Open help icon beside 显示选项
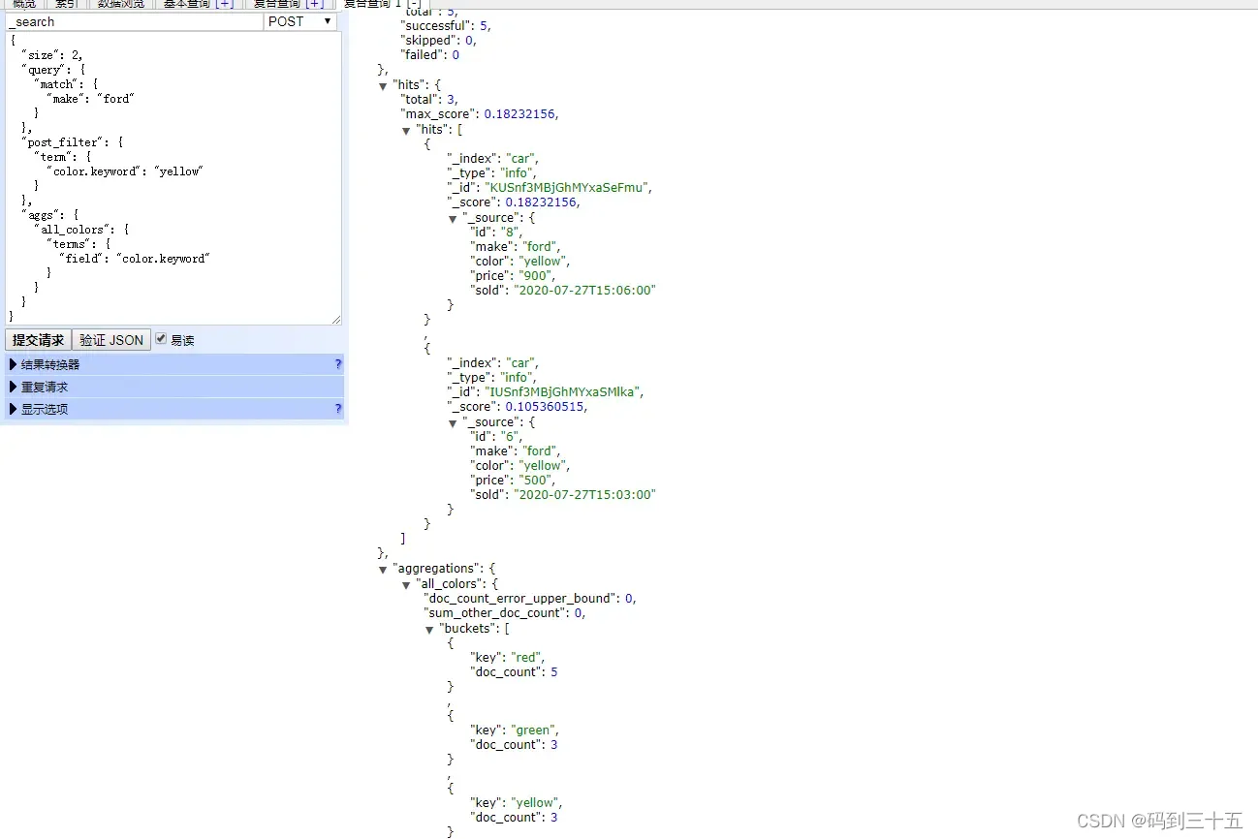Screen dimensions: 1258x839 pyautogui.click(x=338, y=409)
